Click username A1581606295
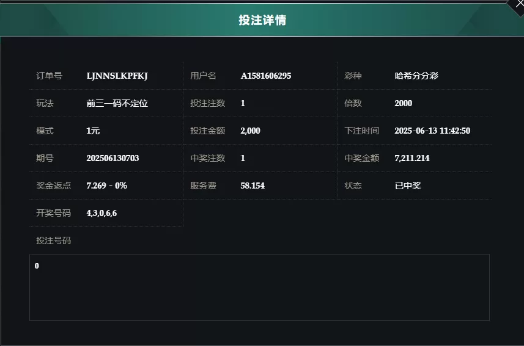The image size is (524, 346). coord(266,76)
